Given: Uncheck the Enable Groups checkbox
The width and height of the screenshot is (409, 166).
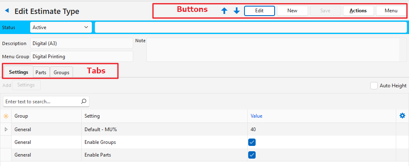Looking at the screenshot, I should click(252, 142).
